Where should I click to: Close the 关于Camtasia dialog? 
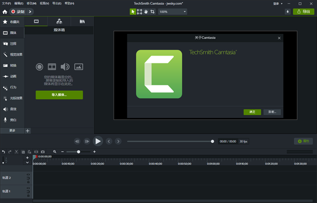click(x=279, y=38)
